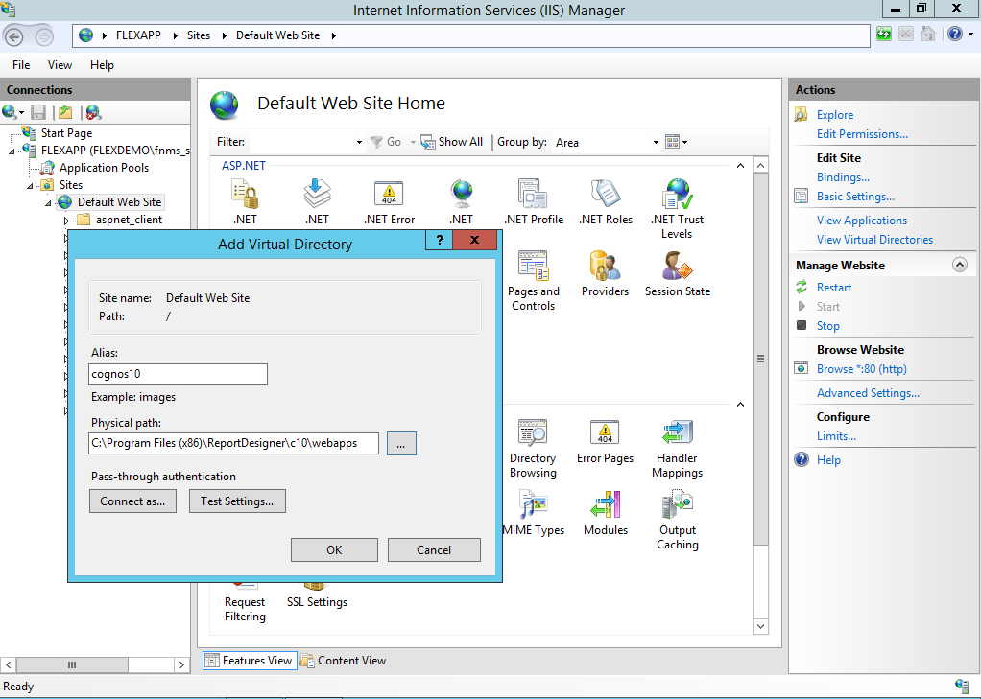Switch to Features View tab

point(249,661)
